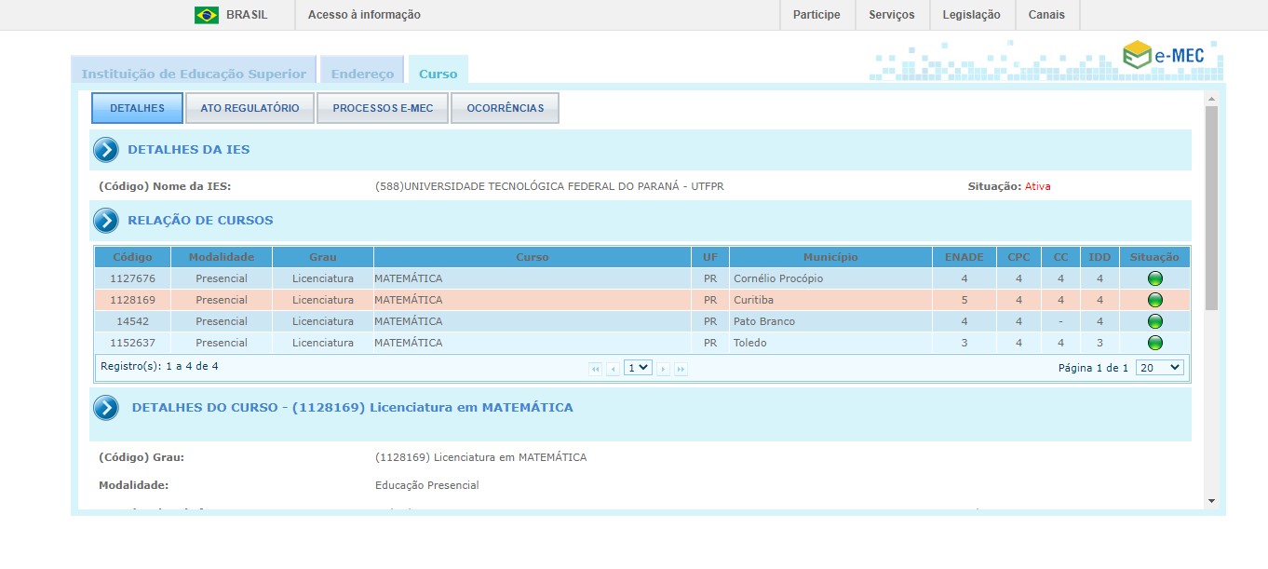Select the Endereço tab
The width and height of the screenshot is (1268, 569).
click(x=362, y=74)
